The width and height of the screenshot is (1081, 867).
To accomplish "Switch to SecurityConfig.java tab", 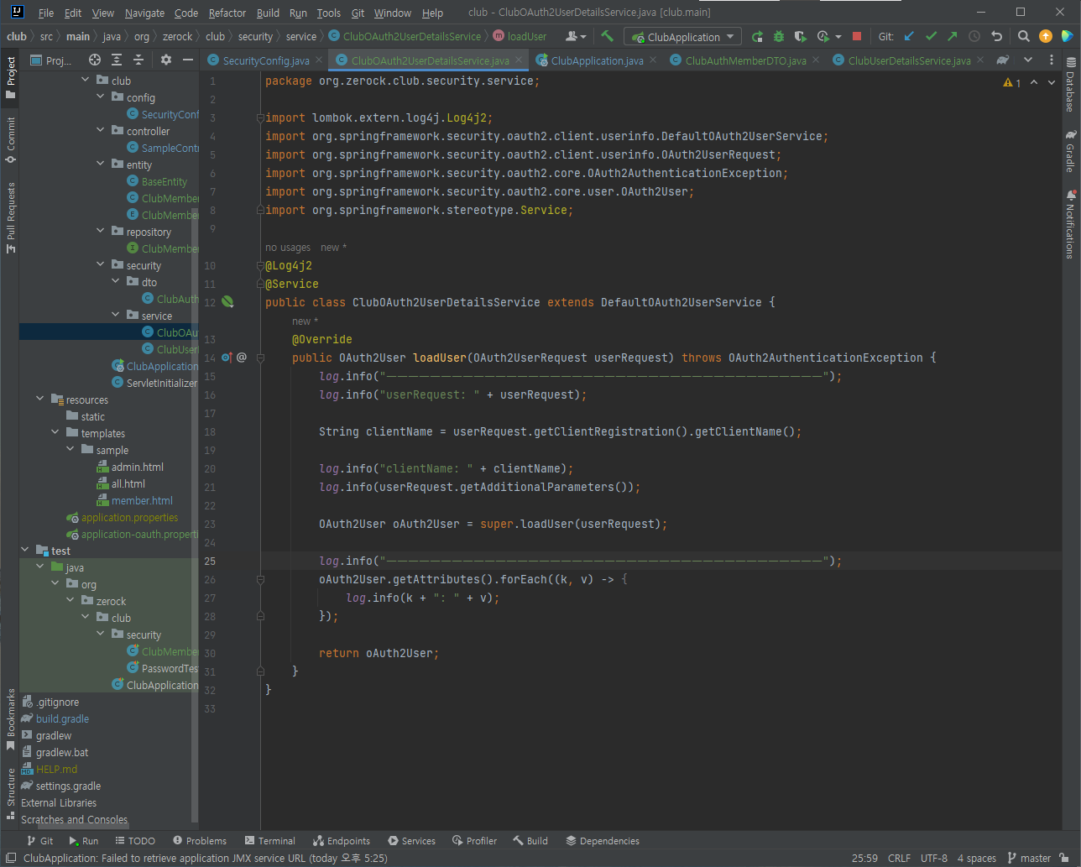I will (265, 60).
